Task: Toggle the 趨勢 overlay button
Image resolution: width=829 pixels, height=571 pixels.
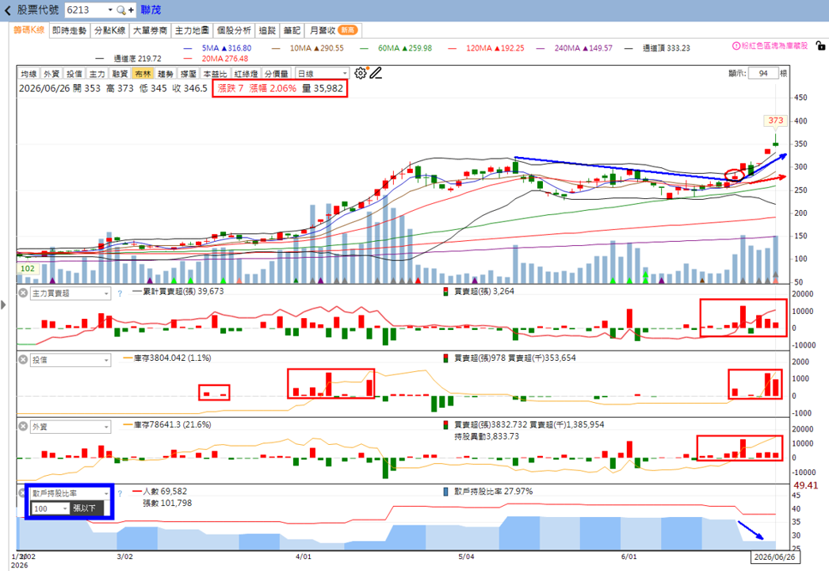Action: tap(166, 74)
